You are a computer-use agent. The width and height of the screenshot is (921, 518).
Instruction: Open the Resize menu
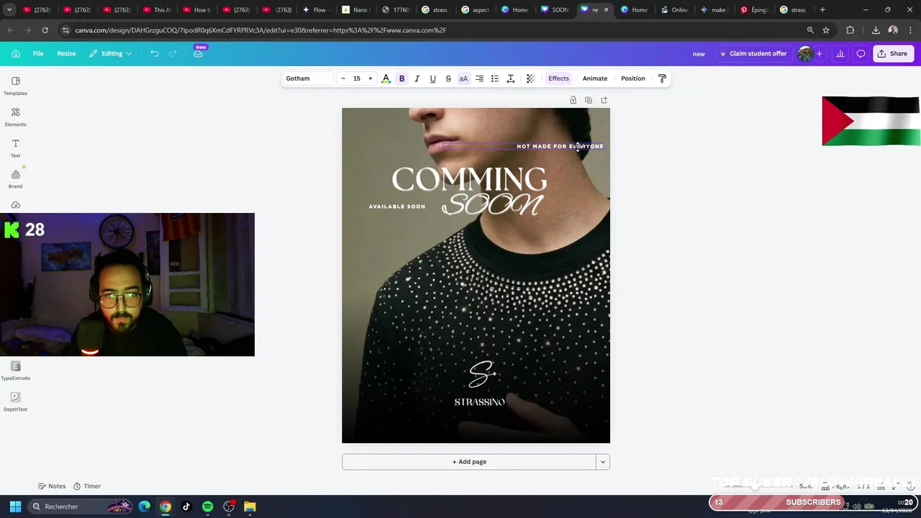pos(66,53)
